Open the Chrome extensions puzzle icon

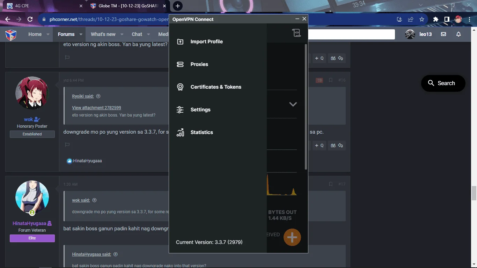tap(436, 19)
